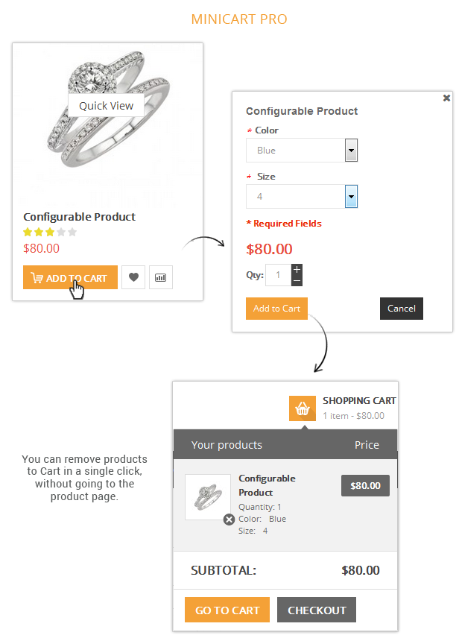Screen dimensions: 459x644
Task: Click the compare chart icon
Action: click(160, 277)
